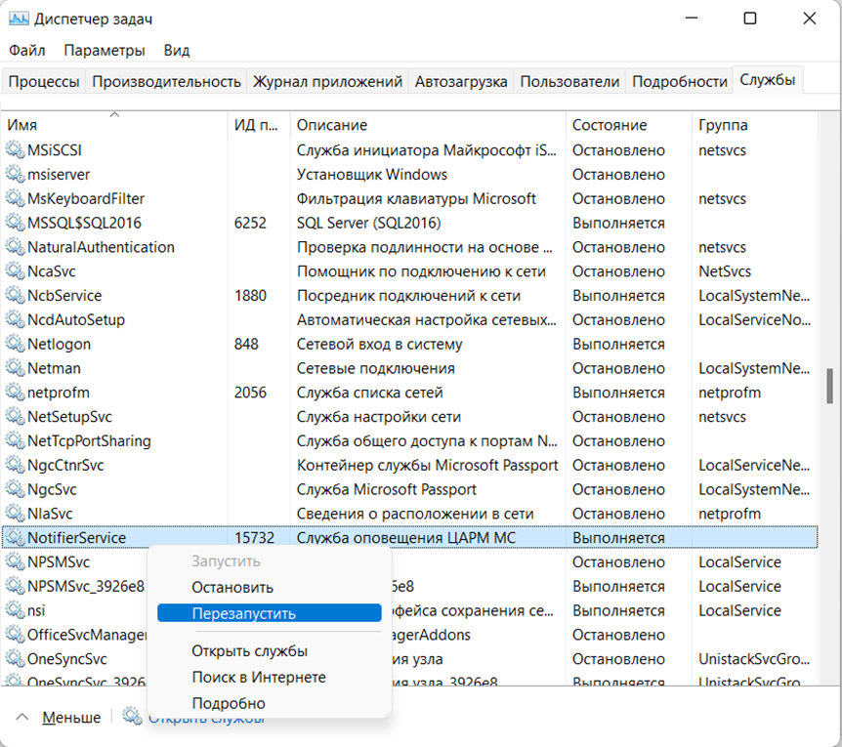This screenshot has width=842, height=747.
Task: Click the NetSetupSvc service gear icon
Action: coord(15,416)
